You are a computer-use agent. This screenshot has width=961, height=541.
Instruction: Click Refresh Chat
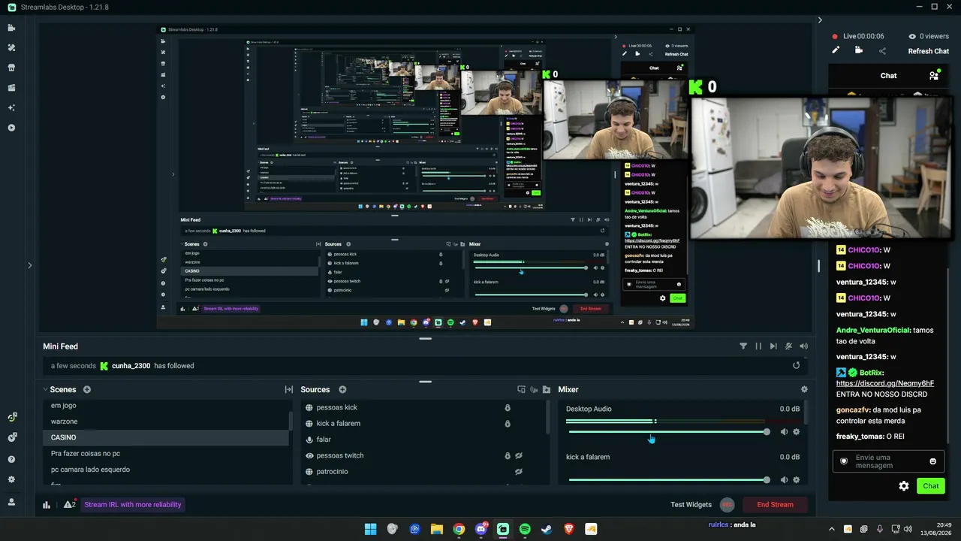(x=929, y=51)
